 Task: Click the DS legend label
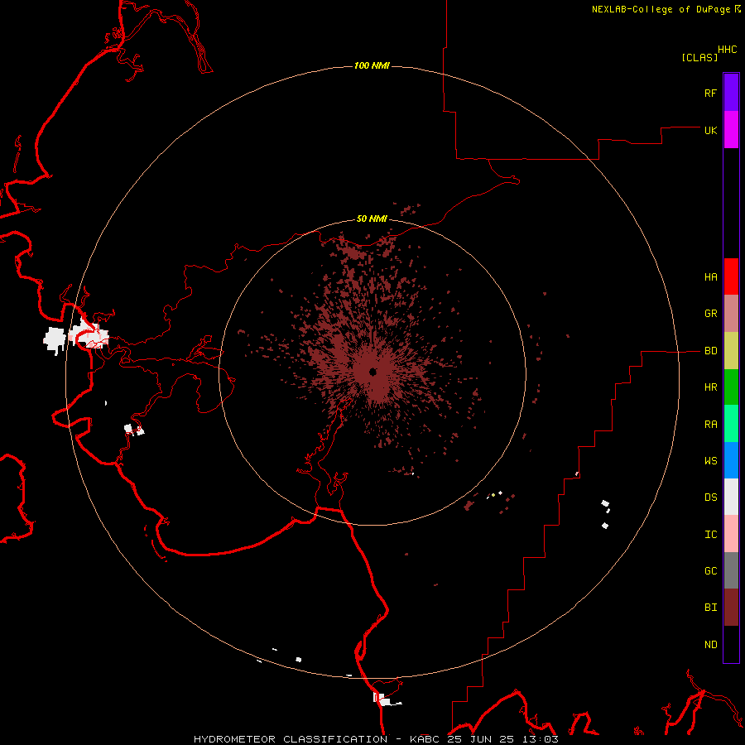tap(711, 497)
